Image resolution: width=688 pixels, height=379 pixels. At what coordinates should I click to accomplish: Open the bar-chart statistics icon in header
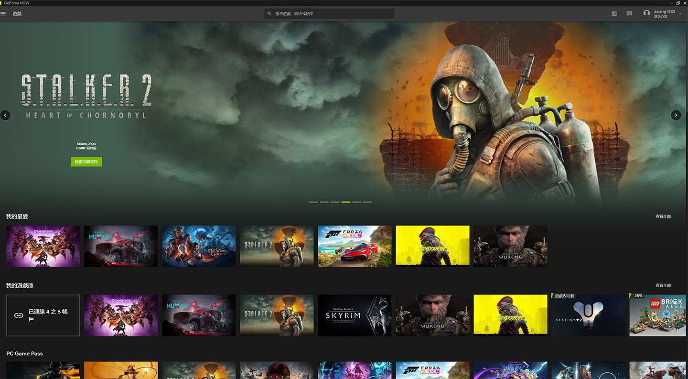pos(614,13)
